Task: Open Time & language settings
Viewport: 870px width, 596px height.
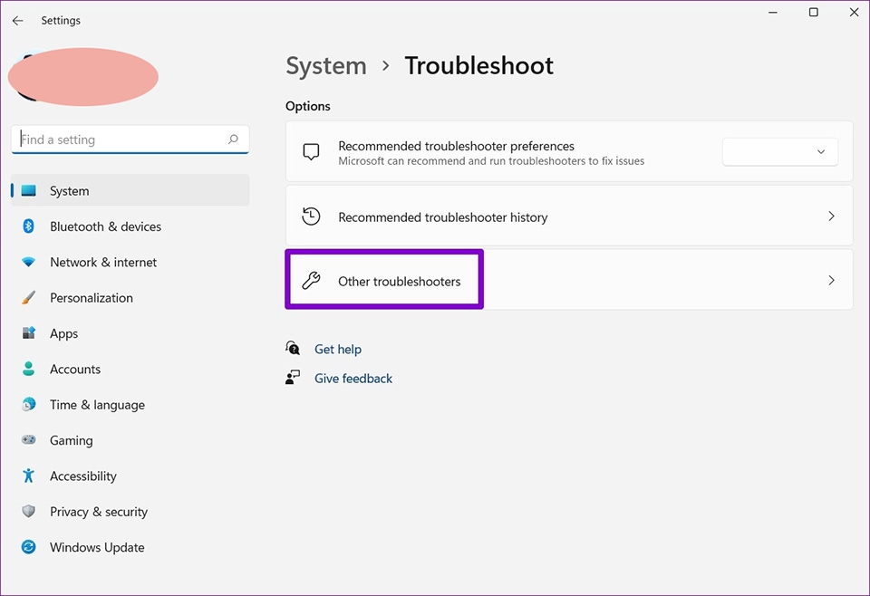Action: pos(130,405)
